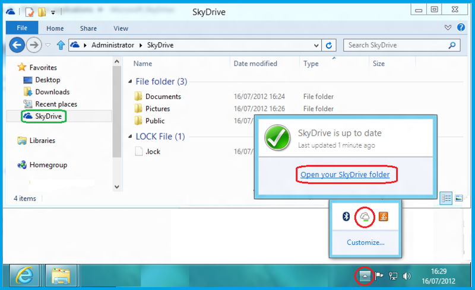Click SkyDrive in the address breadcrumb
The height and width of the screenshot is (290, 475).
160,45
